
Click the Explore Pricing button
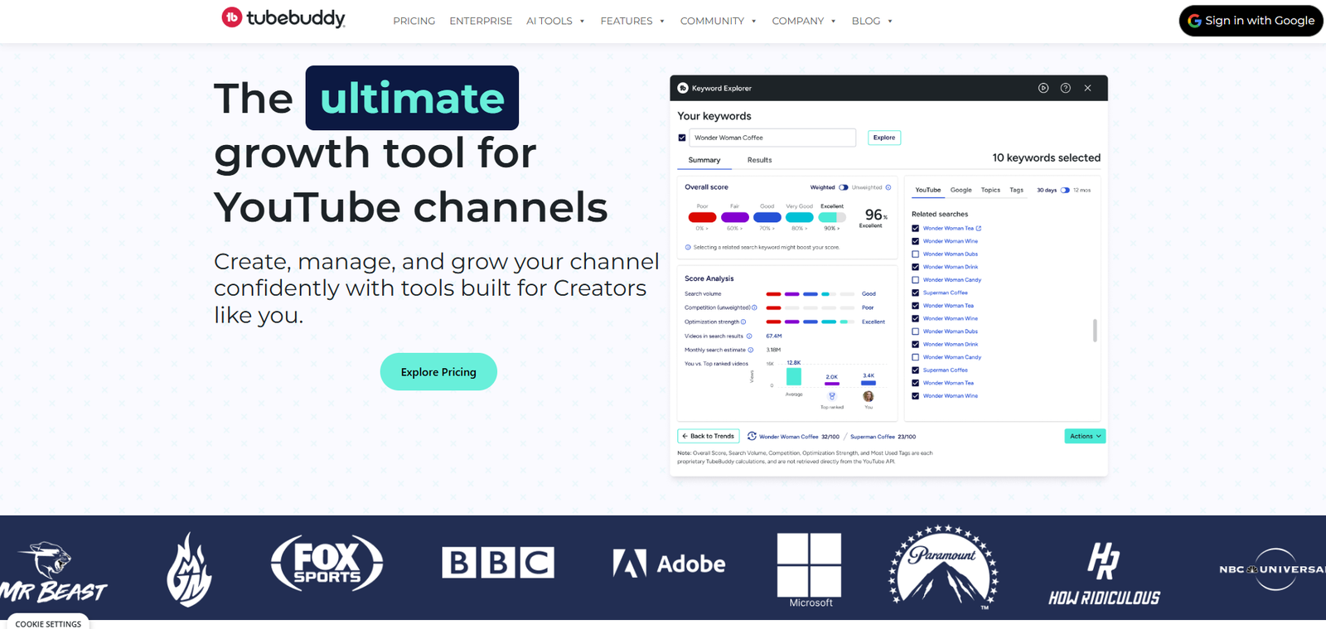pyautogui.click(x=438, y=372)
